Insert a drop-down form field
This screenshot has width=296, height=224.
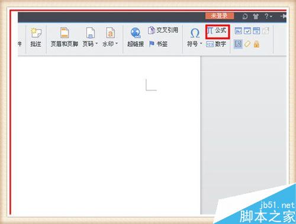(256, 31)
